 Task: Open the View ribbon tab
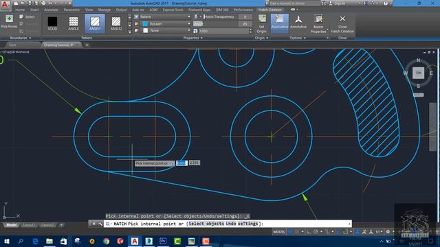click(x=89, y=10)
